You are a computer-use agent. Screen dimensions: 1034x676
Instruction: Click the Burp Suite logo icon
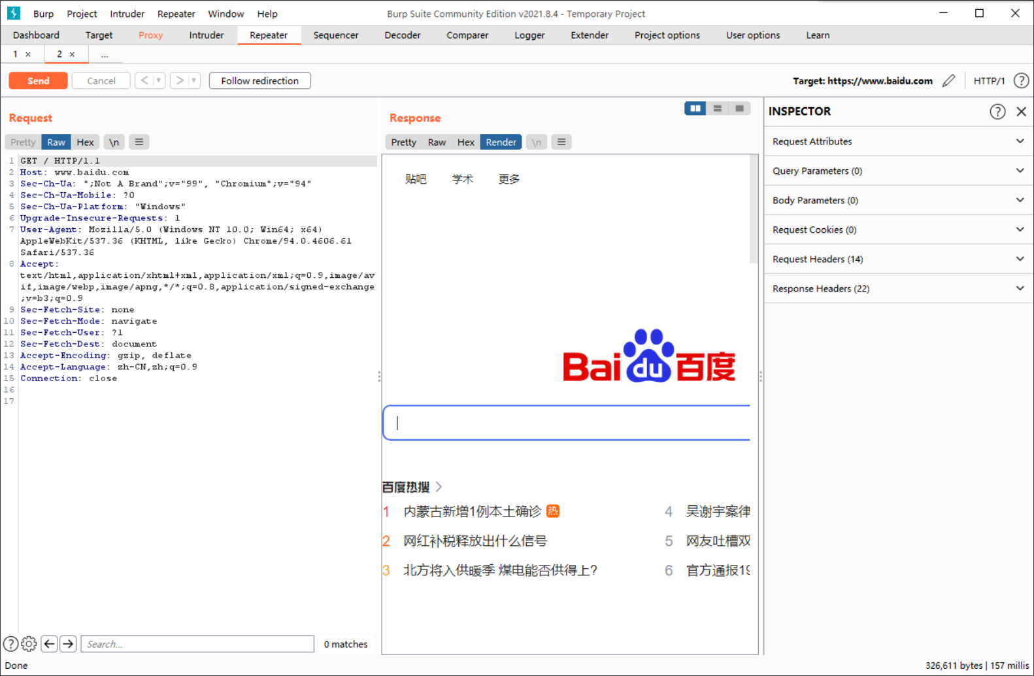(14, 13)
